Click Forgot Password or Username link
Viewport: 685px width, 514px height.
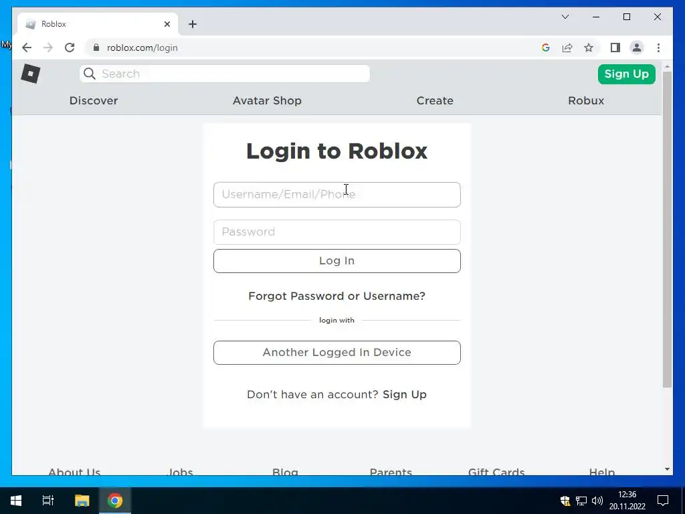coord(337,296)
